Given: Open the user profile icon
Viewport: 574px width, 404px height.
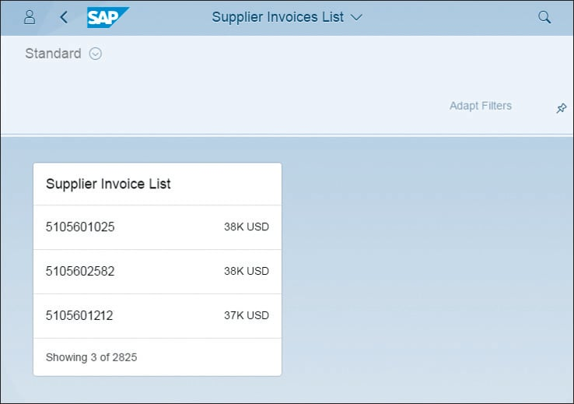Looking at the screenshot, I should click(30, 17).
